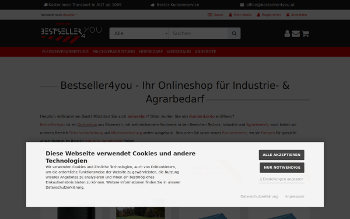
Task: Open Weidezaun menu
Action: [x=179, y=52]
